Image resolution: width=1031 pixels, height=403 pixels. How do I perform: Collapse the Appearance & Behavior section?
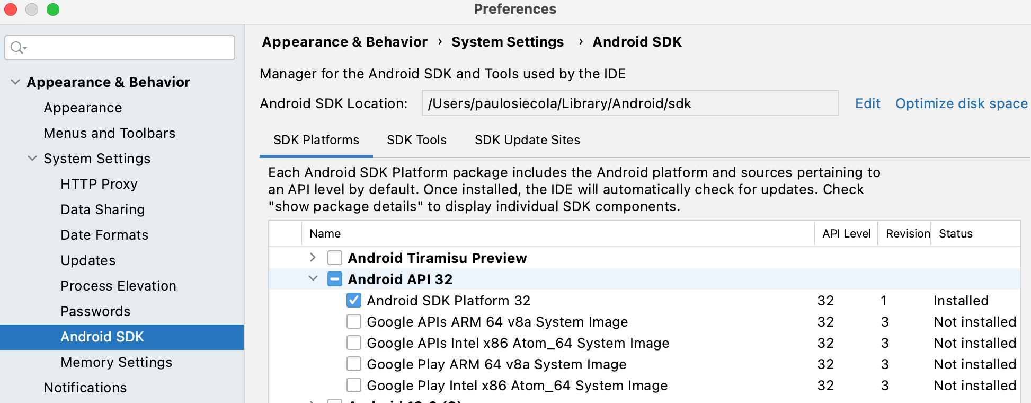[15, 82]
